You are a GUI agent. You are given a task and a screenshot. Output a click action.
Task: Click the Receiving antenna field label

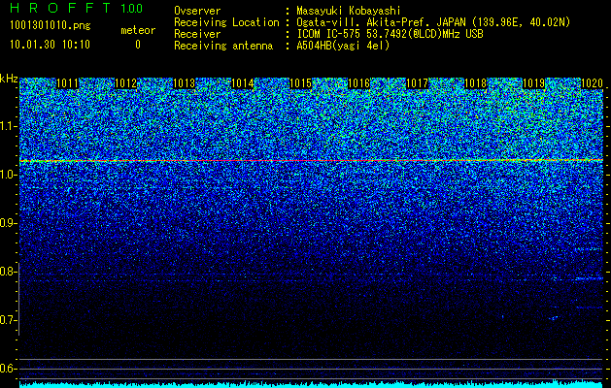(x=223, y=46)
